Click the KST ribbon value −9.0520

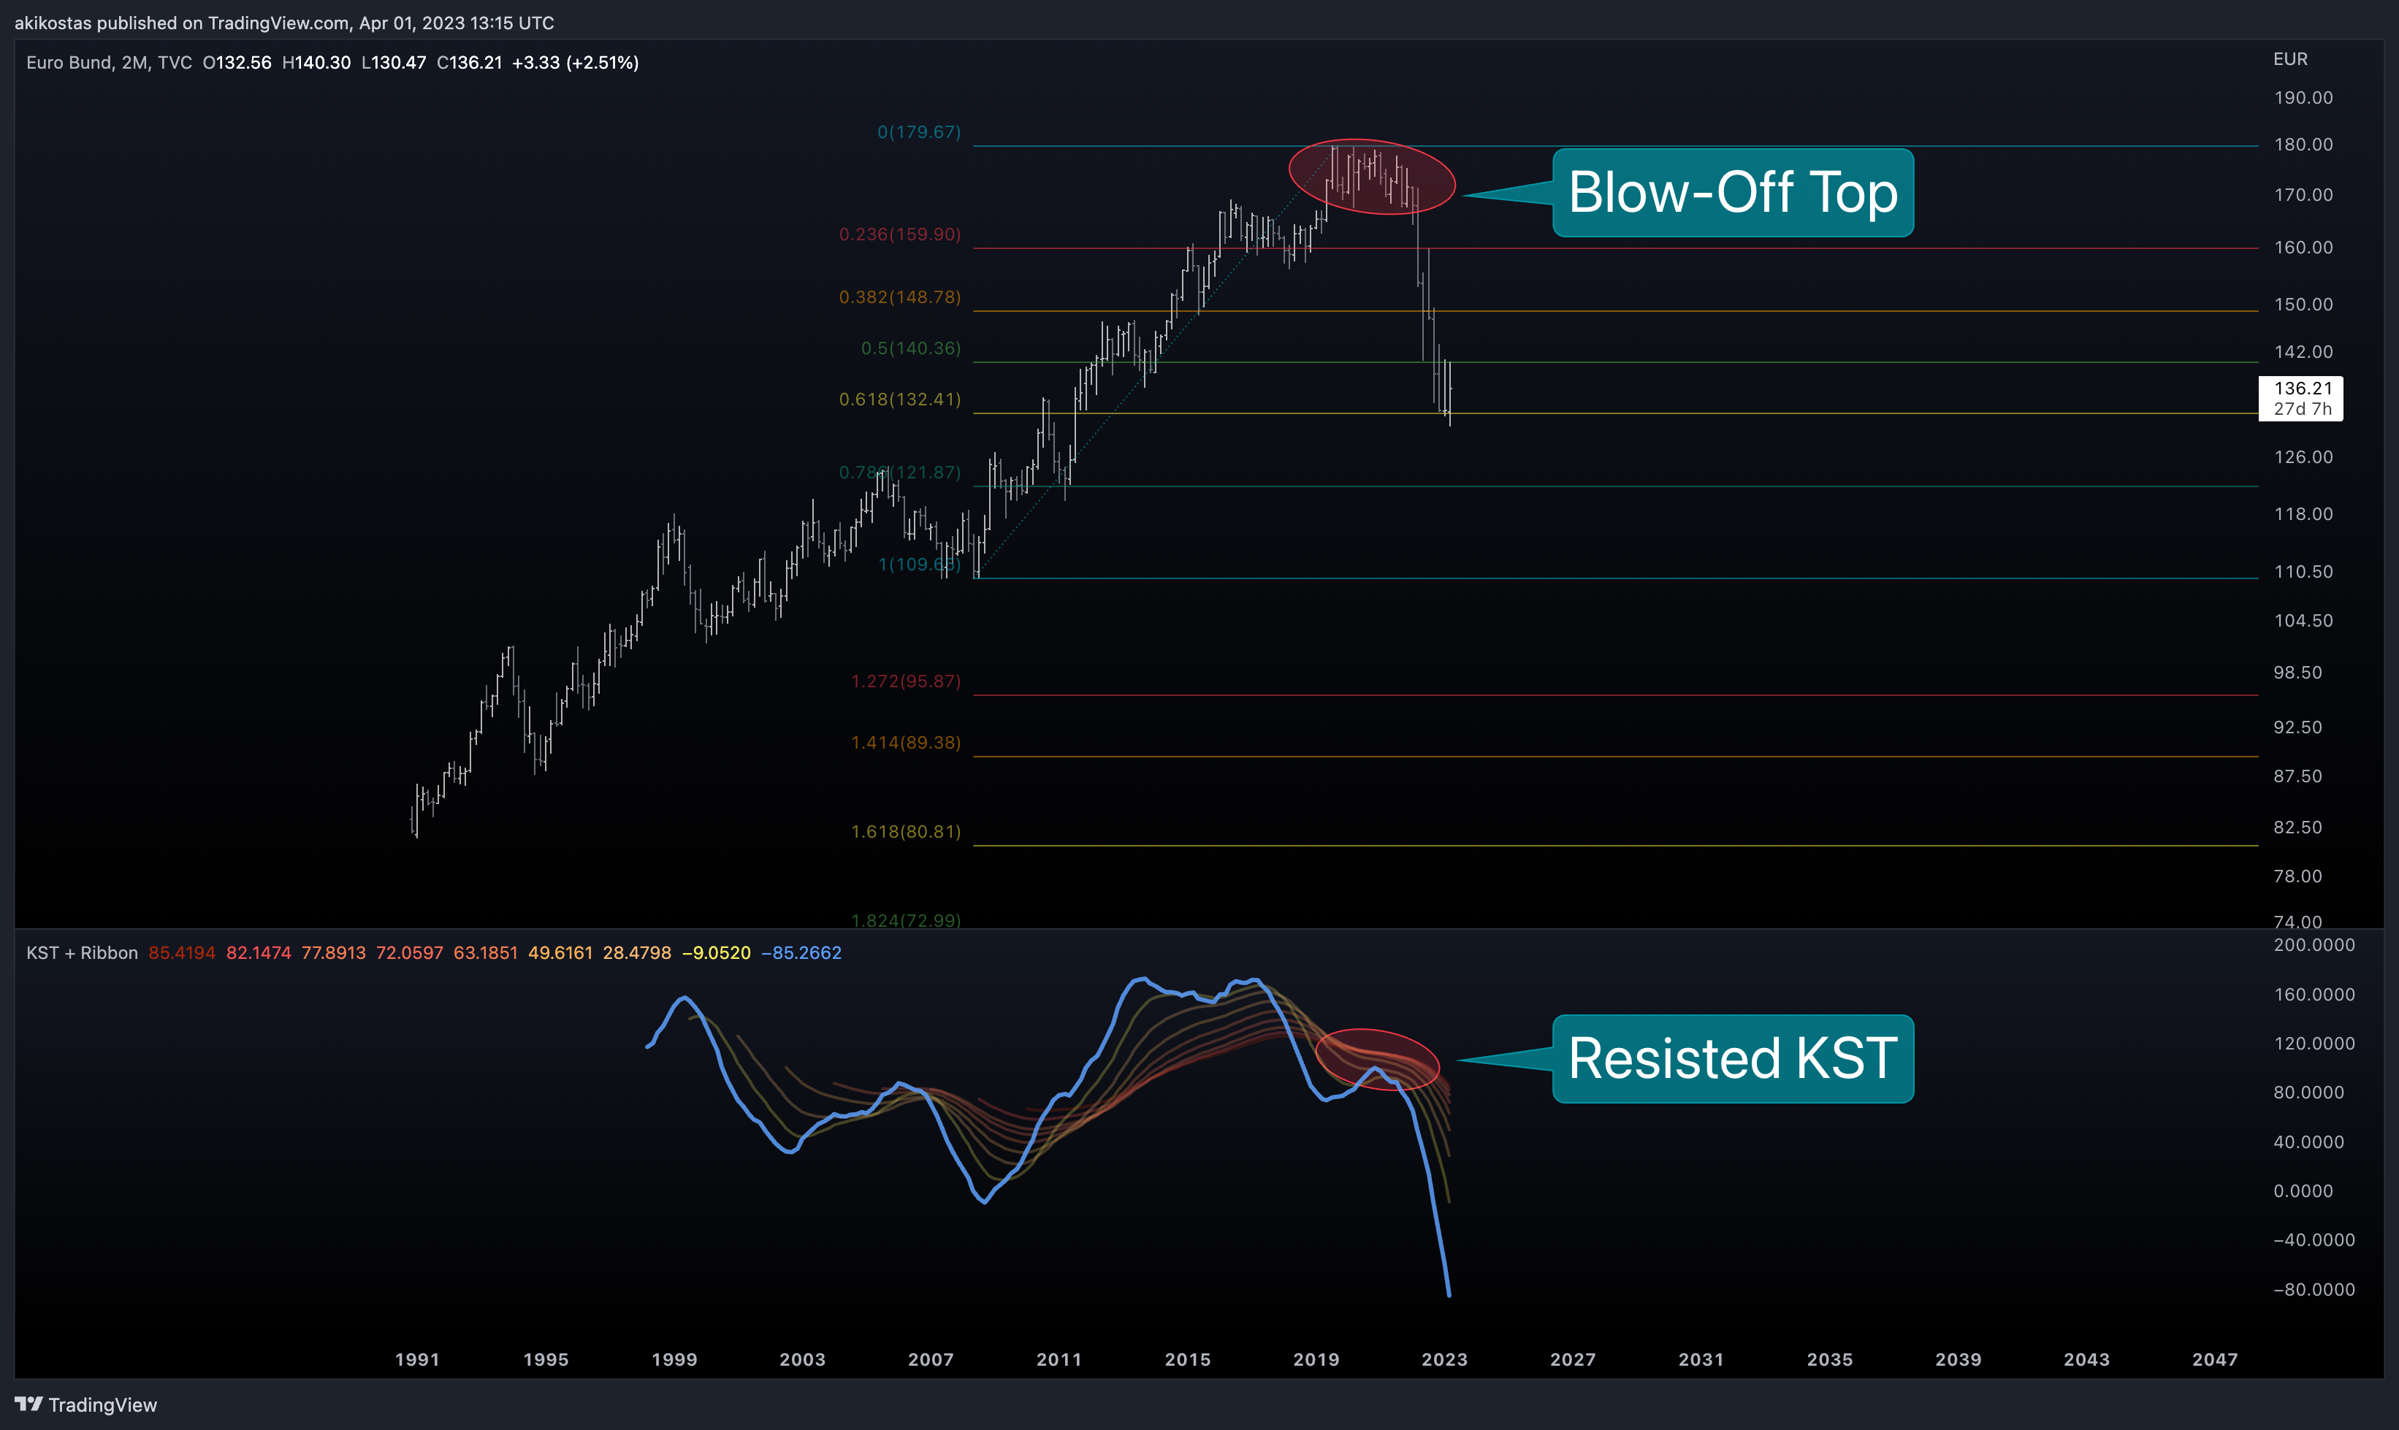click(716, 953)
